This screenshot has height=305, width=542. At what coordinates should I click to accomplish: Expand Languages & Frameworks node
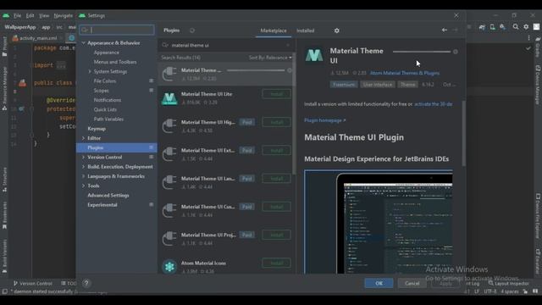[x=83, y=176]
